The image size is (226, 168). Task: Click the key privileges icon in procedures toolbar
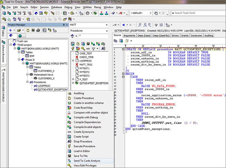[83, 49]
